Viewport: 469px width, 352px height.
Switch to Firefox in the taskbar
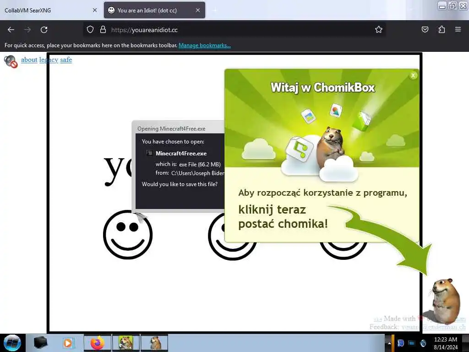98,343
